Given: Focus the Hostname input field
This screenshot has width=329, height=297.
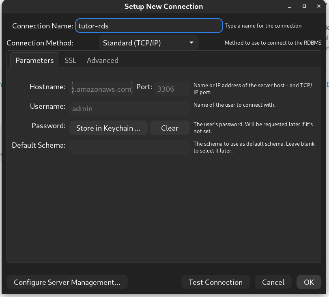Looking at the screenshot, I should (x=101, y=89).
